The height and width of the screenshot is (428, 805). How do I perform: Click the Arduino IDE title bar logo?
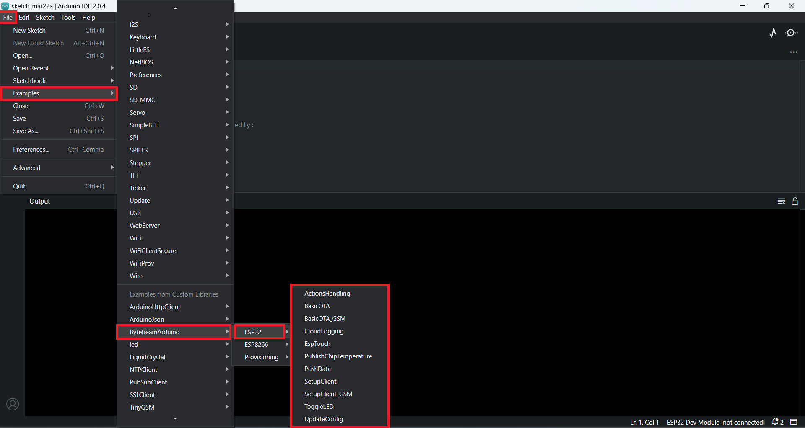click(5, 6)
